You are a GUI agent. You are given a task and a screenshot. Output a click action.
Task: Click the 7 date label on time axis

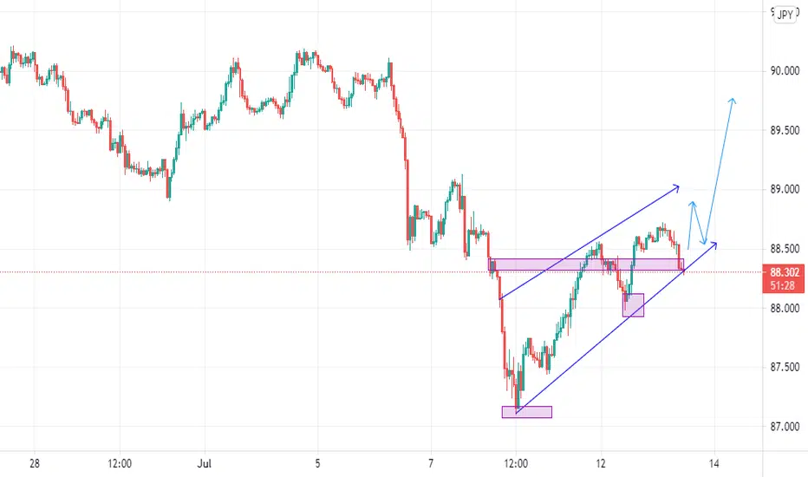tap(431, 464)
